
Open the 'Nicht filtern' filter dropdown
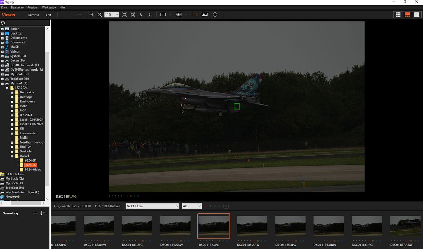tap(153, 206)
